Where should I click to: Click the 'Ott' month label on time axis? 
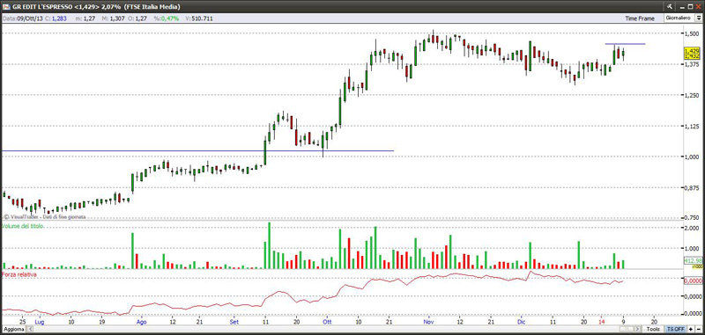click(328, 322)
